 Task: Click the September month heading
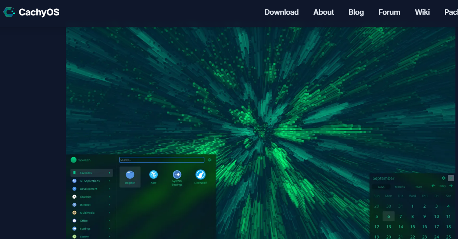point(383,178)
